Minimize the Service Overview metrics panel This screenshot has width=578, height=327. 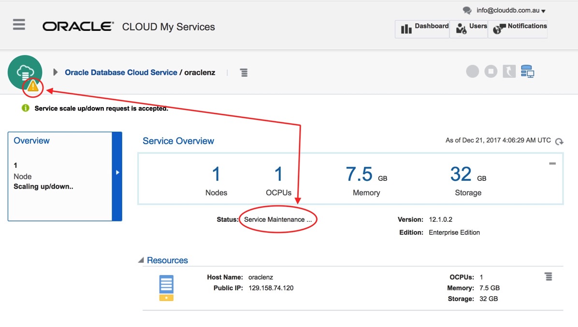(x=552, y=164)
